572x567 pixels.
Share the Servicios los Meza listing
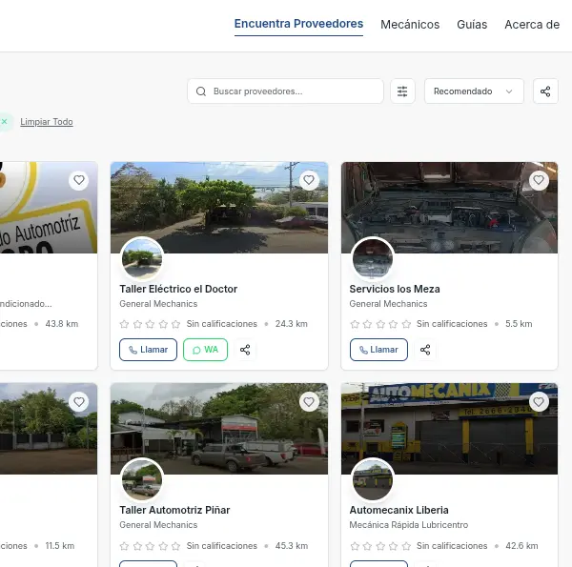click(425, 350)
